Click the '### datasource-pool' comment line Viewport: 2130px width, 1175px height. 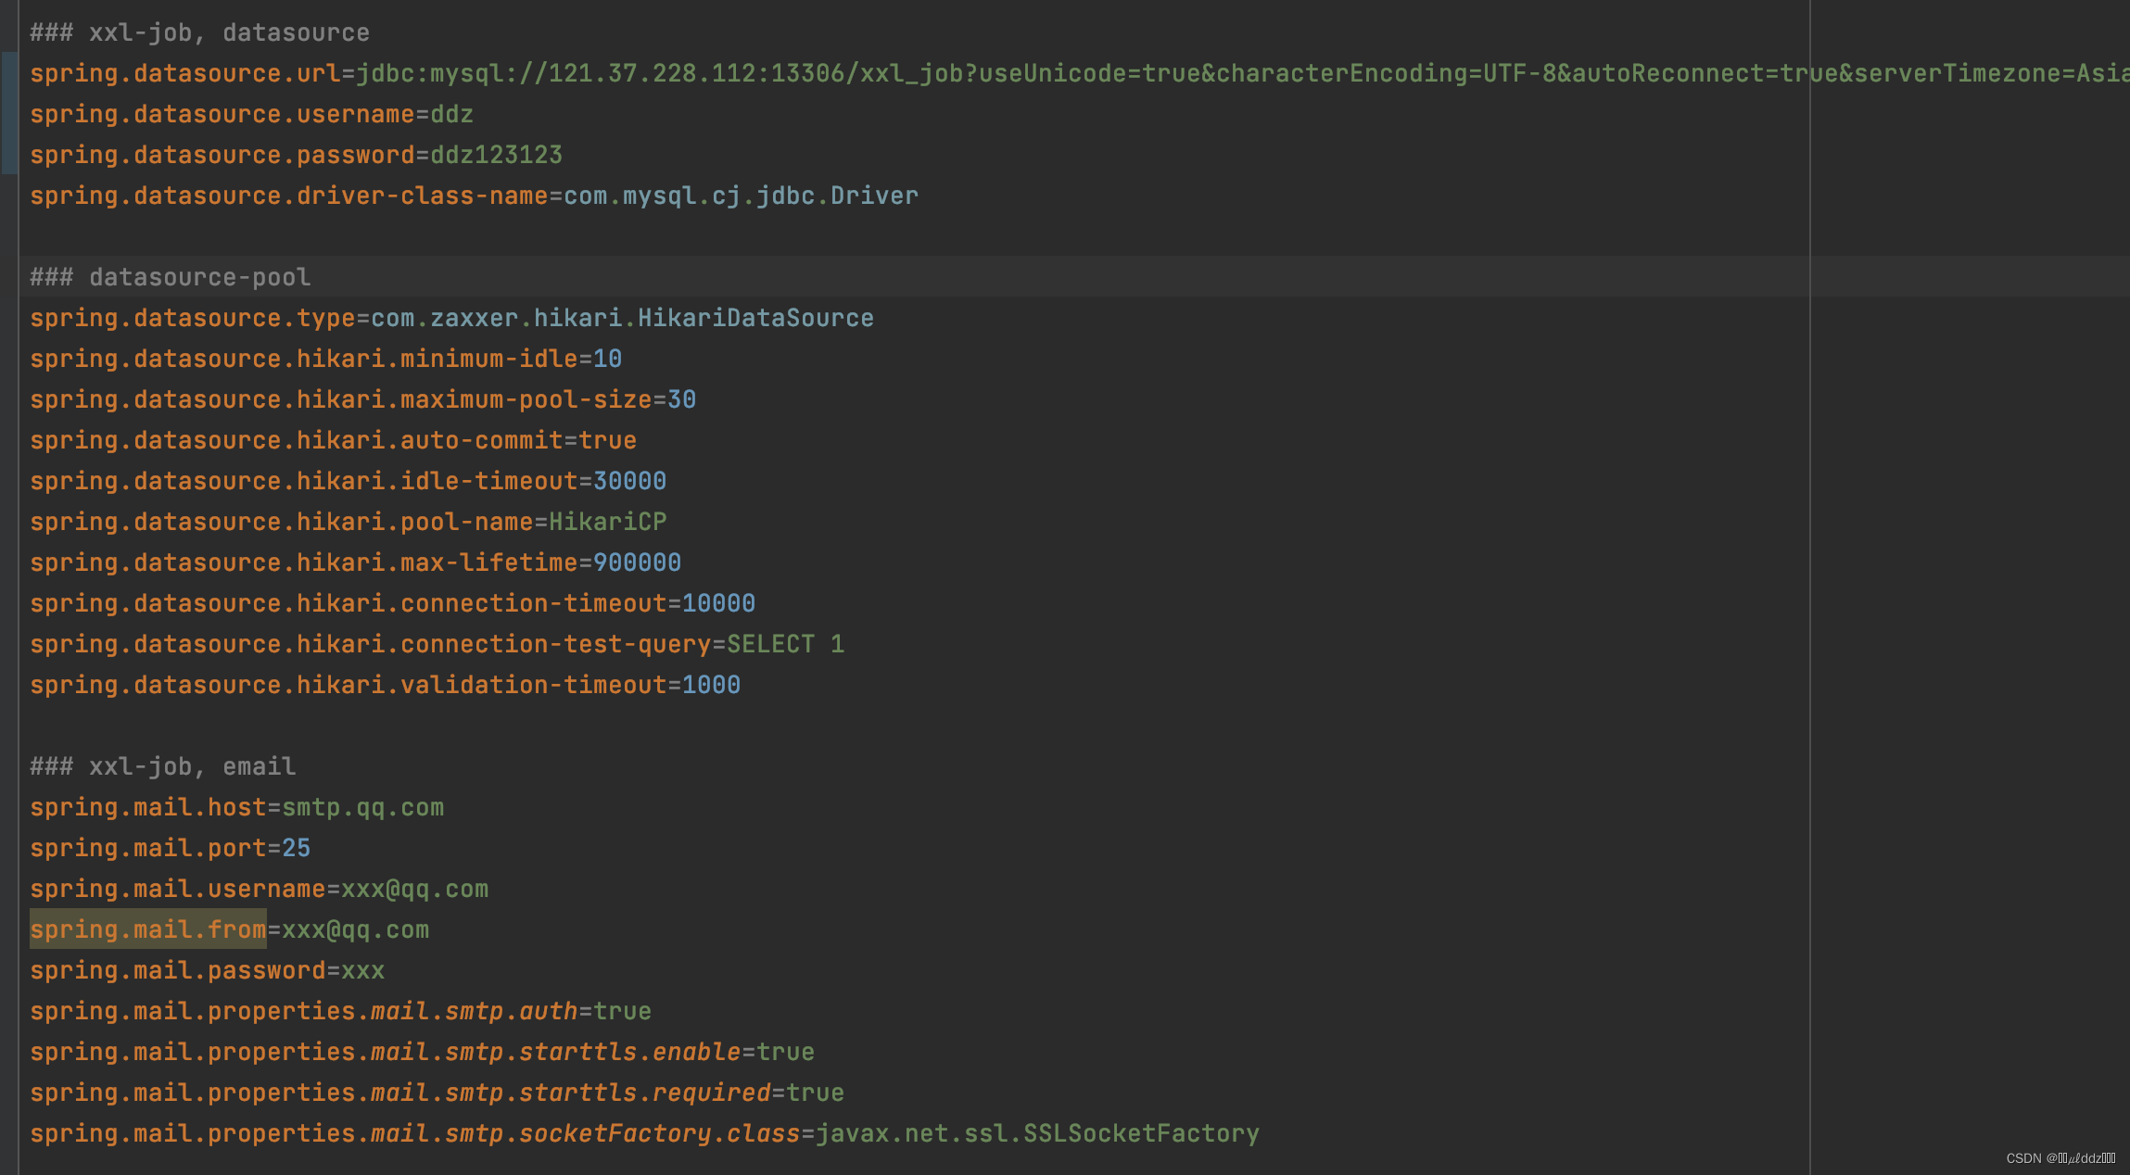pyautogui.click(x=170, y=278)
